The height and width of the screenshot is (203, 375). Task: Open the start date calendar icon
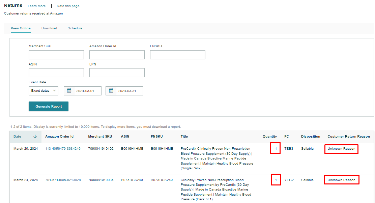pyautogui.click(x=69, y=91)
